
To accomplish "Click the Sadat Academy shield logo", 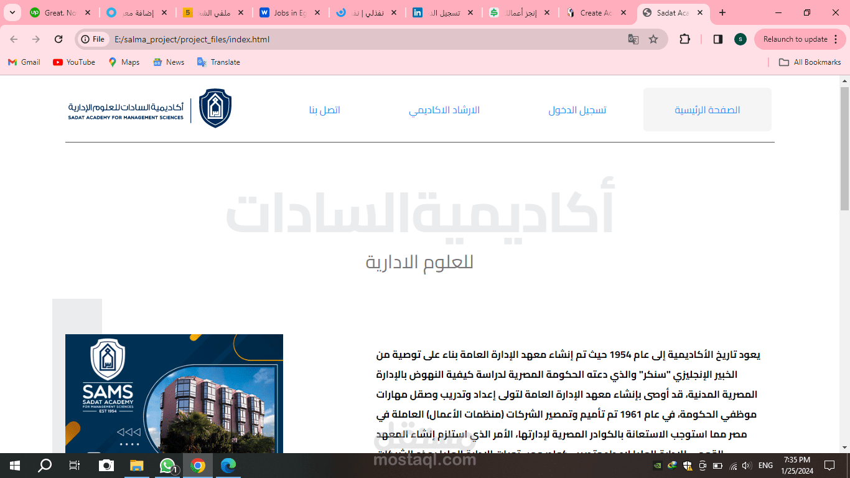I will click(215, 108).
